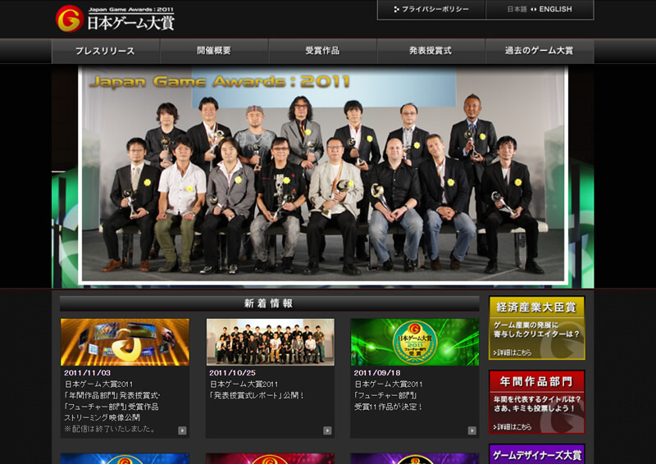Click arrow icon on 2011/09/18 news card
The width and height of the screenshot is (656, 464).
point(472,430)
